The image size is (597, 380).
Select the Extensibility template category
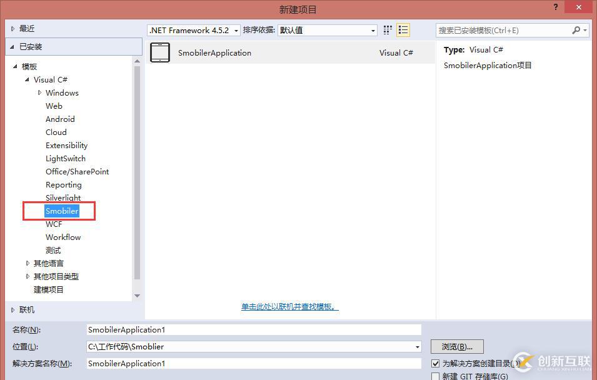point(67,146)
